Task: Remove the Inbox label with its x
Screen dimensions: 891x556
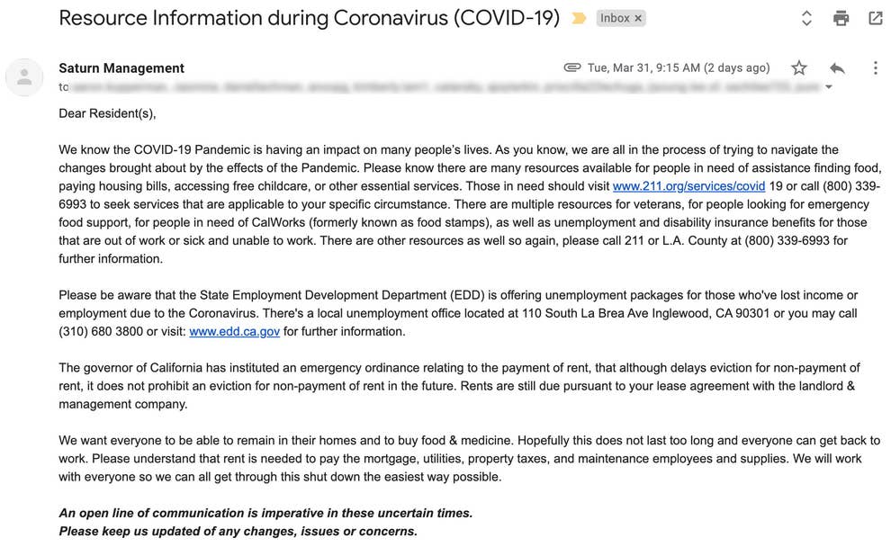Action: (x=638, y=18)
